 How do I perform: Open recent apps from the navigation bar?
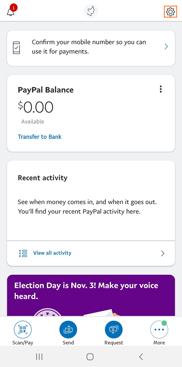coord(39,356)
